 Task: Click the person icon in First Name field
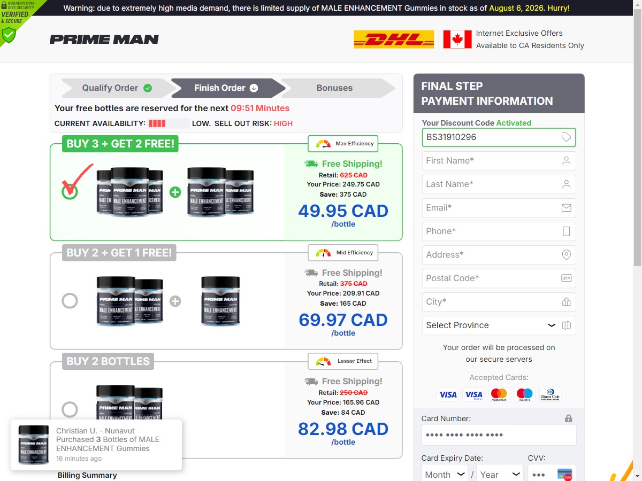pyautogui.click(x=566, y=161)
